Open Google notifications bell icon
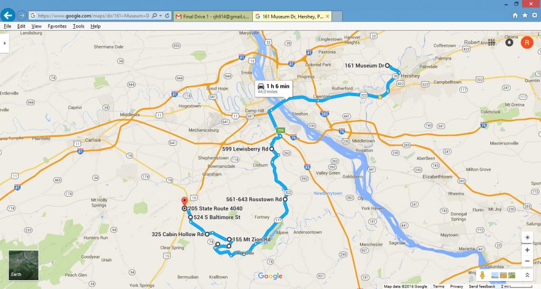 click(x=509, y=42)
